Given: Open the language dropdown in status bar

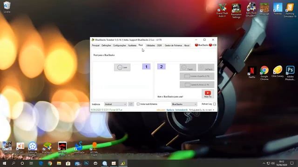Looking at the screenshot, I should [x=202, y=110].
